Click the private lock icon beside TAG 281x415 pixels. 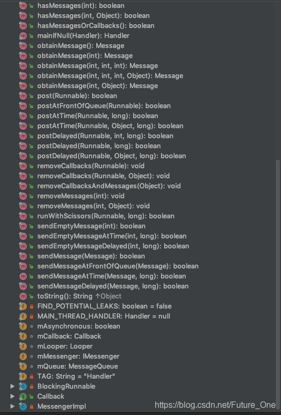(x=32, y=377)
